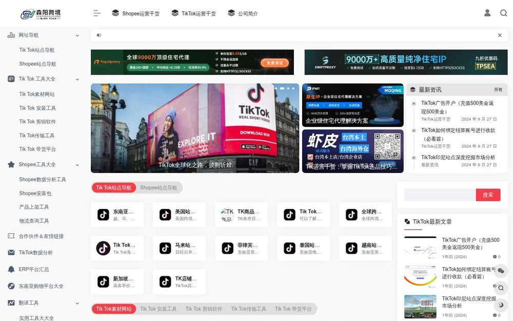Click TikTok icon on 全球跨 card
Screen dimensions: 513x321
[351, 215]
